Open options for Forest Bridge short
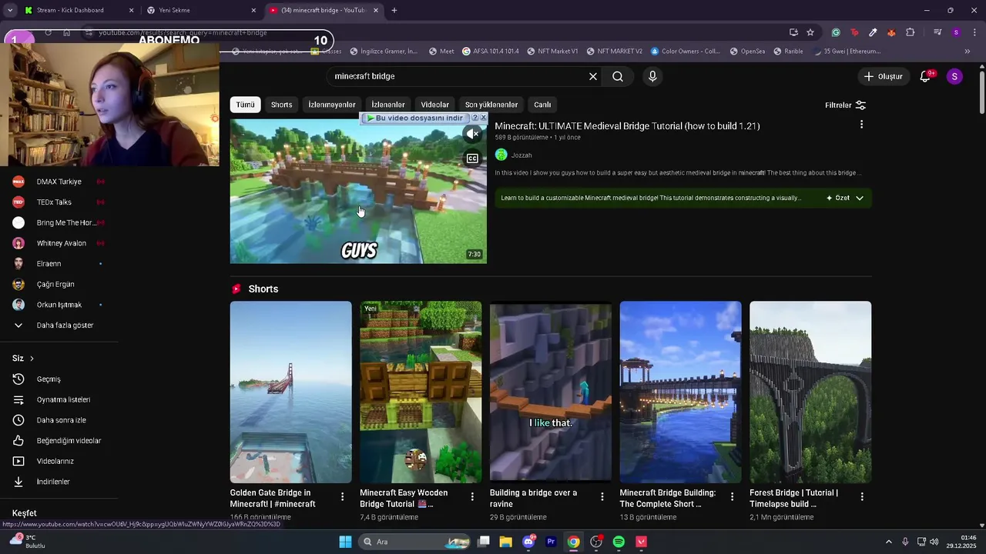The image size is (986, 554). pyautogui.click(x=862, y=497)
